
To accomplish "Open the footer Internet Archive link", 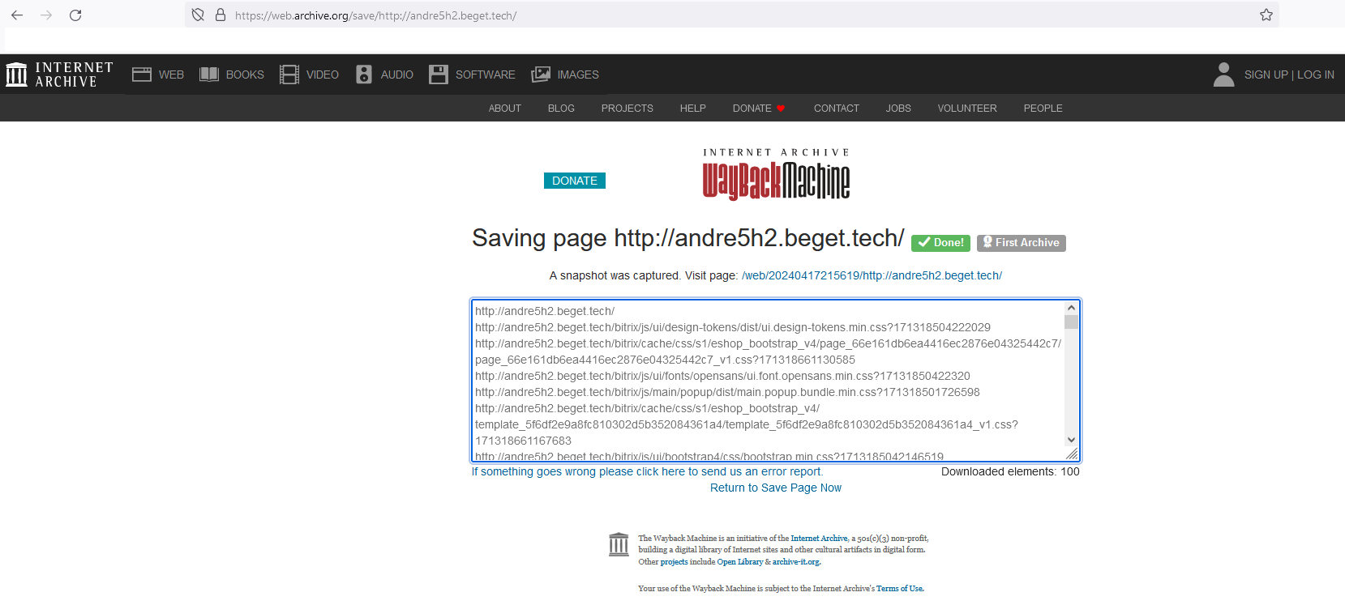I will 819,539.
